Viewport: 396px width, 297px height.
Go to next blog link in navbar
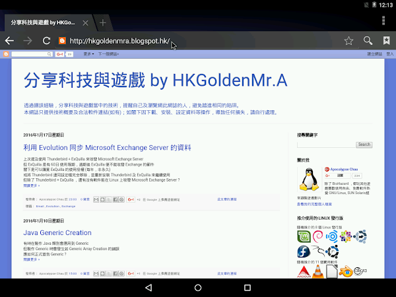click(108, 54)
